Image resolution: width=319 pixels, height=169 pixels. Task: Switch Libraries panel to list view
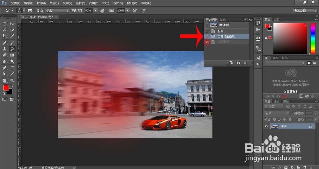315,63
